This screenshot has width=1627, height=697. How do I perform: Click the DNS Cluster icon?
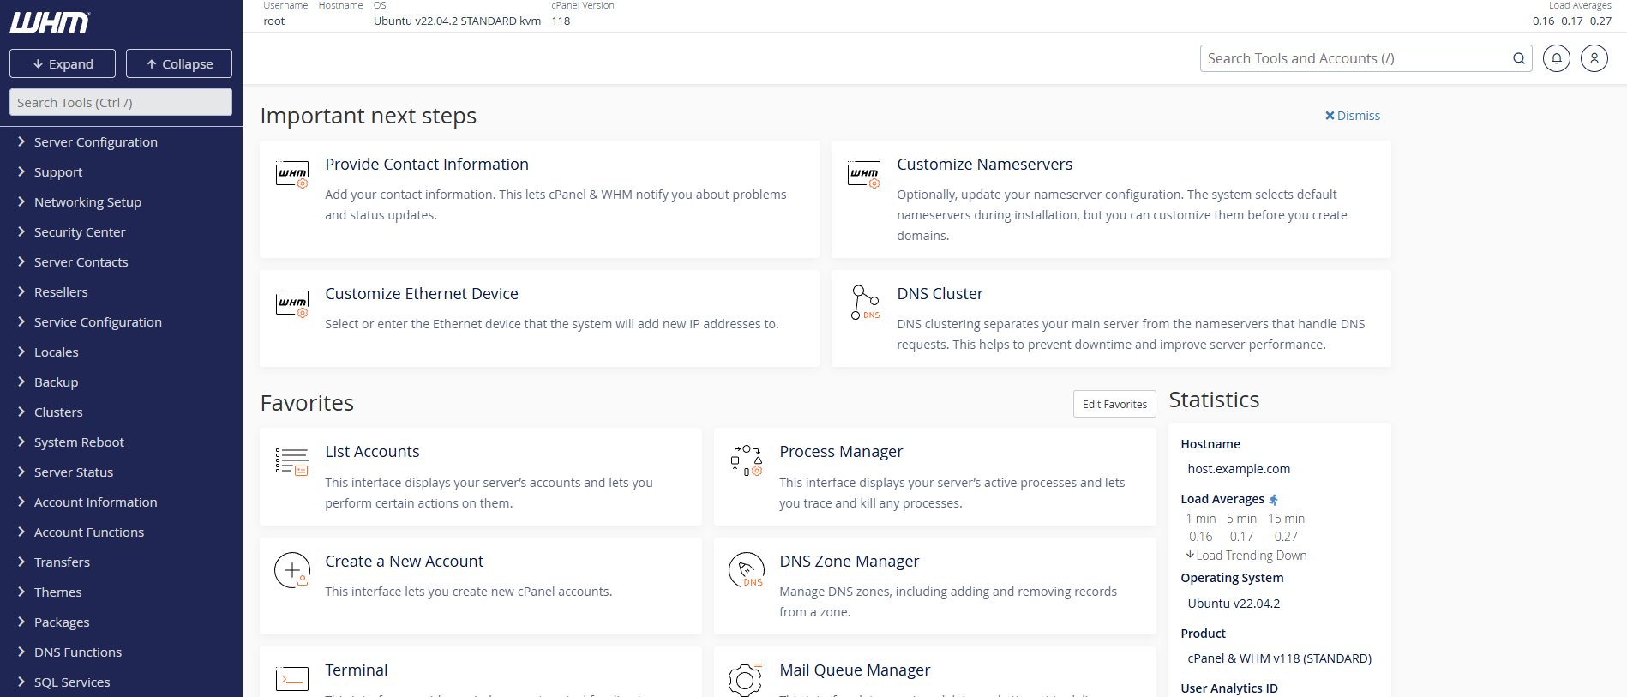pos(864,303)
